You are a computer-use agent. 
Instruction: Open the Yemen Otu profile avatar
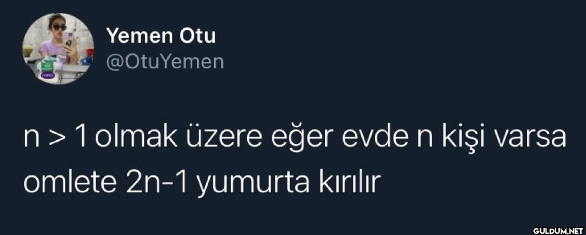[x=58, y=48]
